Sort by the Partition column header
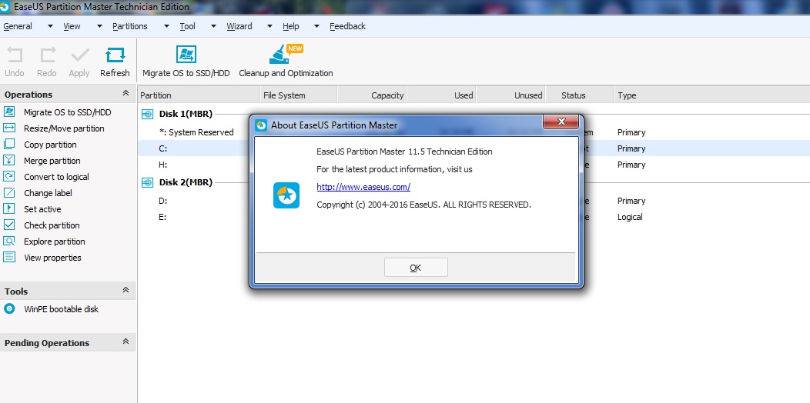This screenshot has width=810, height=403. point(199,95)
